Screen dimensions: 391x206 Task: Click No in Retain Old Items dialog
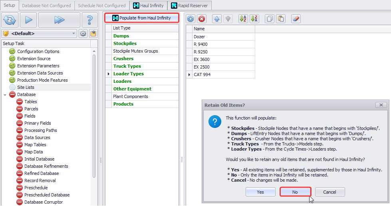(295, 192)
